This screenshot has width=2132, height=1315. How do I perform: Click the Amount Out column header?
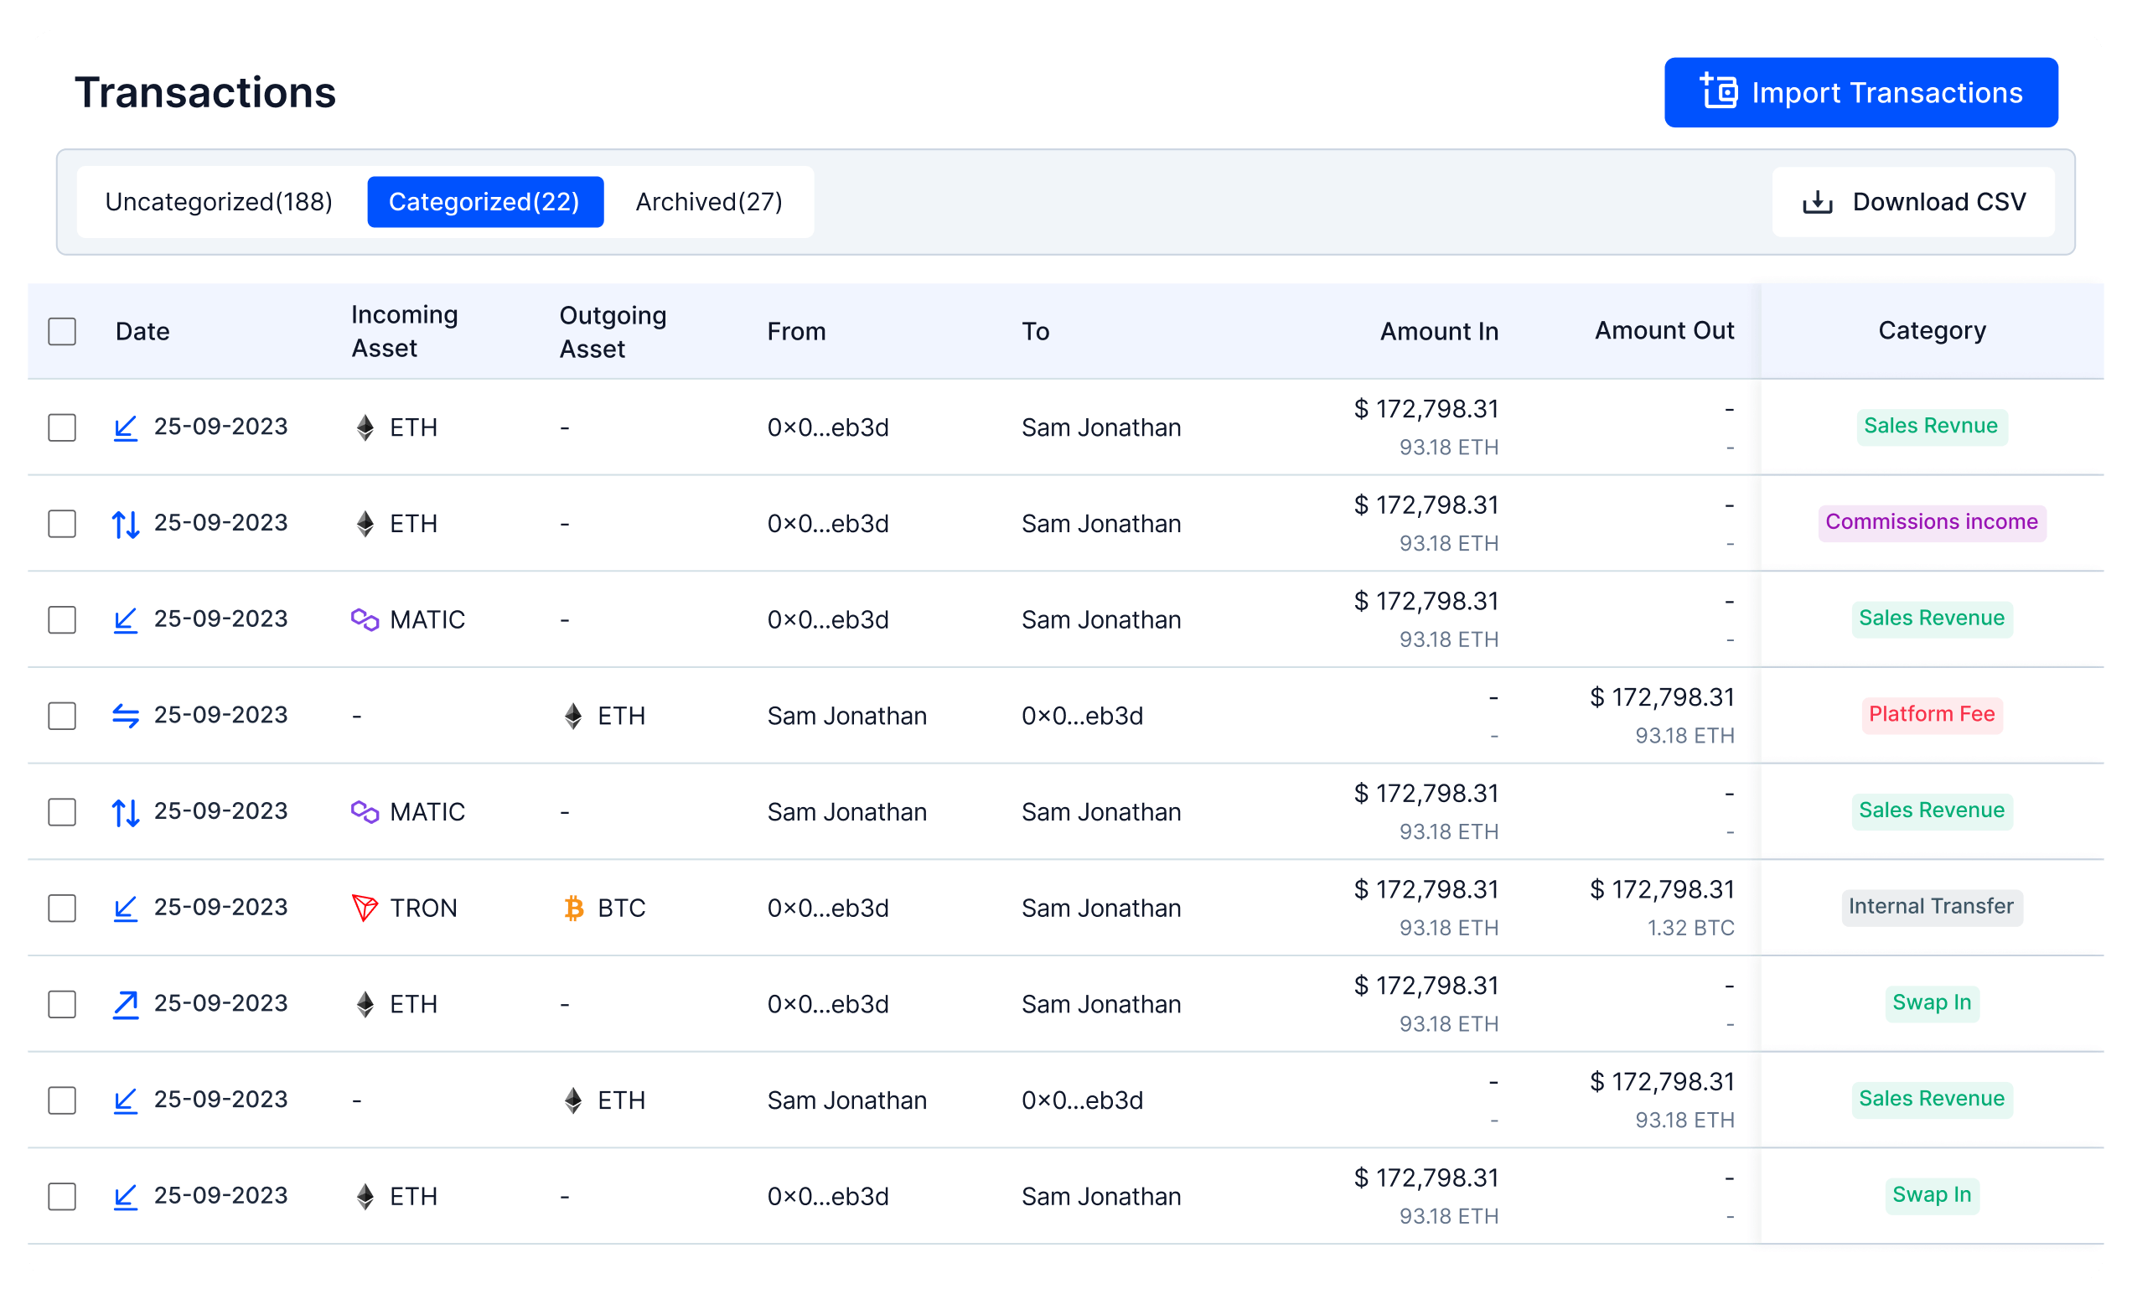(x=1664, y=330)
